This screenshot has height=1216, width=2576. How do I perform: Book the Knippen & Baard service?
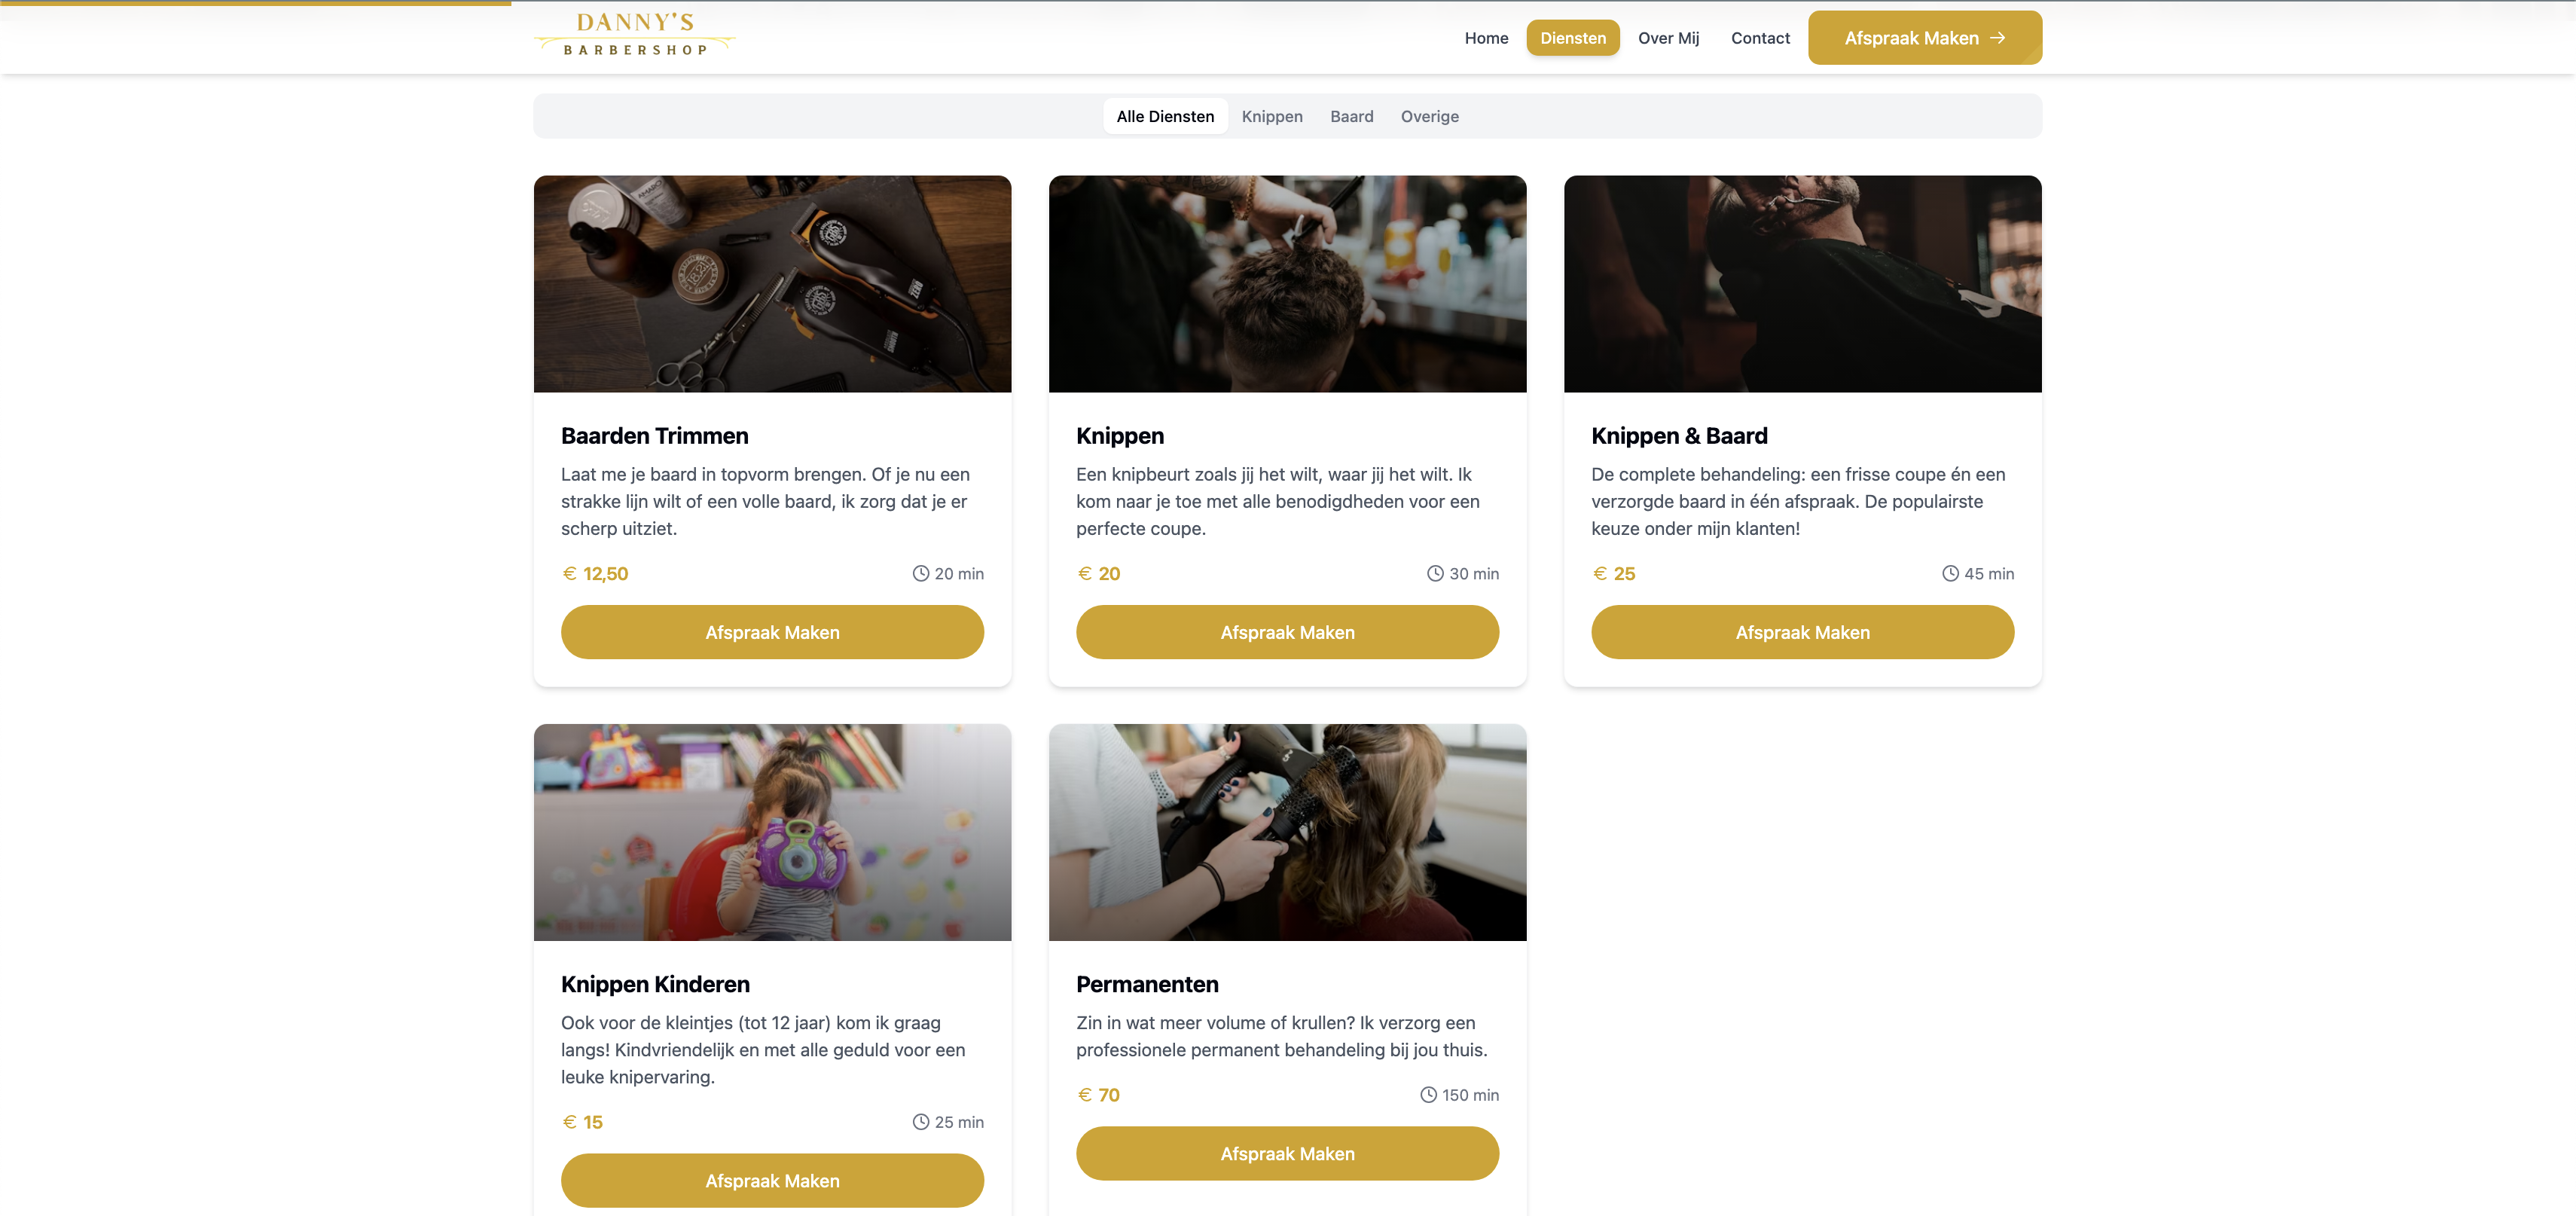1802,632
